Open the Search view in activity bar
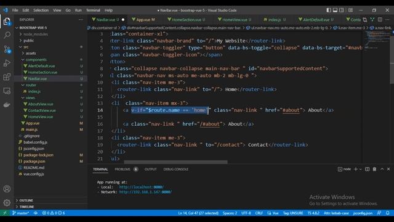 pos(7,35)
